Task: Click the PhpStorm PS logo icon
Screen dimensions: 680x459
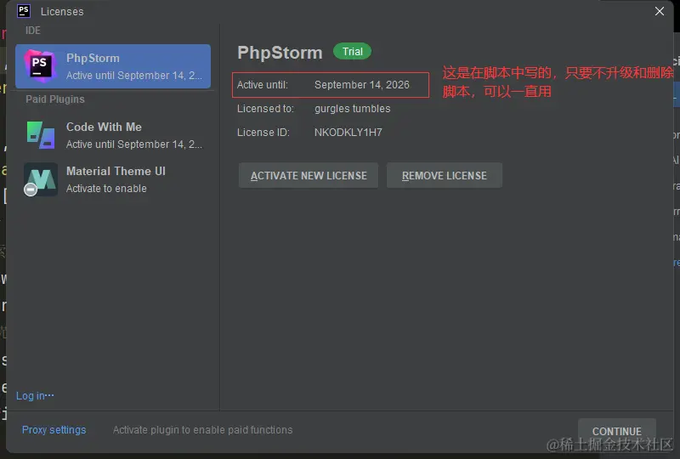Action: (x=40, y=66)
